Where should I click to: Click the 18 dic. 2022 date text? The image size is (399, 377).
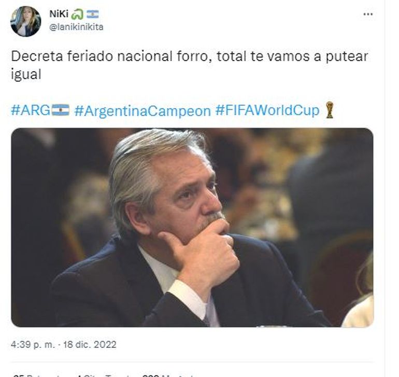point(90,344)
